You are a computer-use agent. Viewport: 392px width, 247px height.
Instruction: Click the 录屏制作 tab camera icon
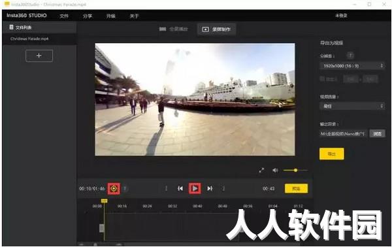[x=205, y=29]
